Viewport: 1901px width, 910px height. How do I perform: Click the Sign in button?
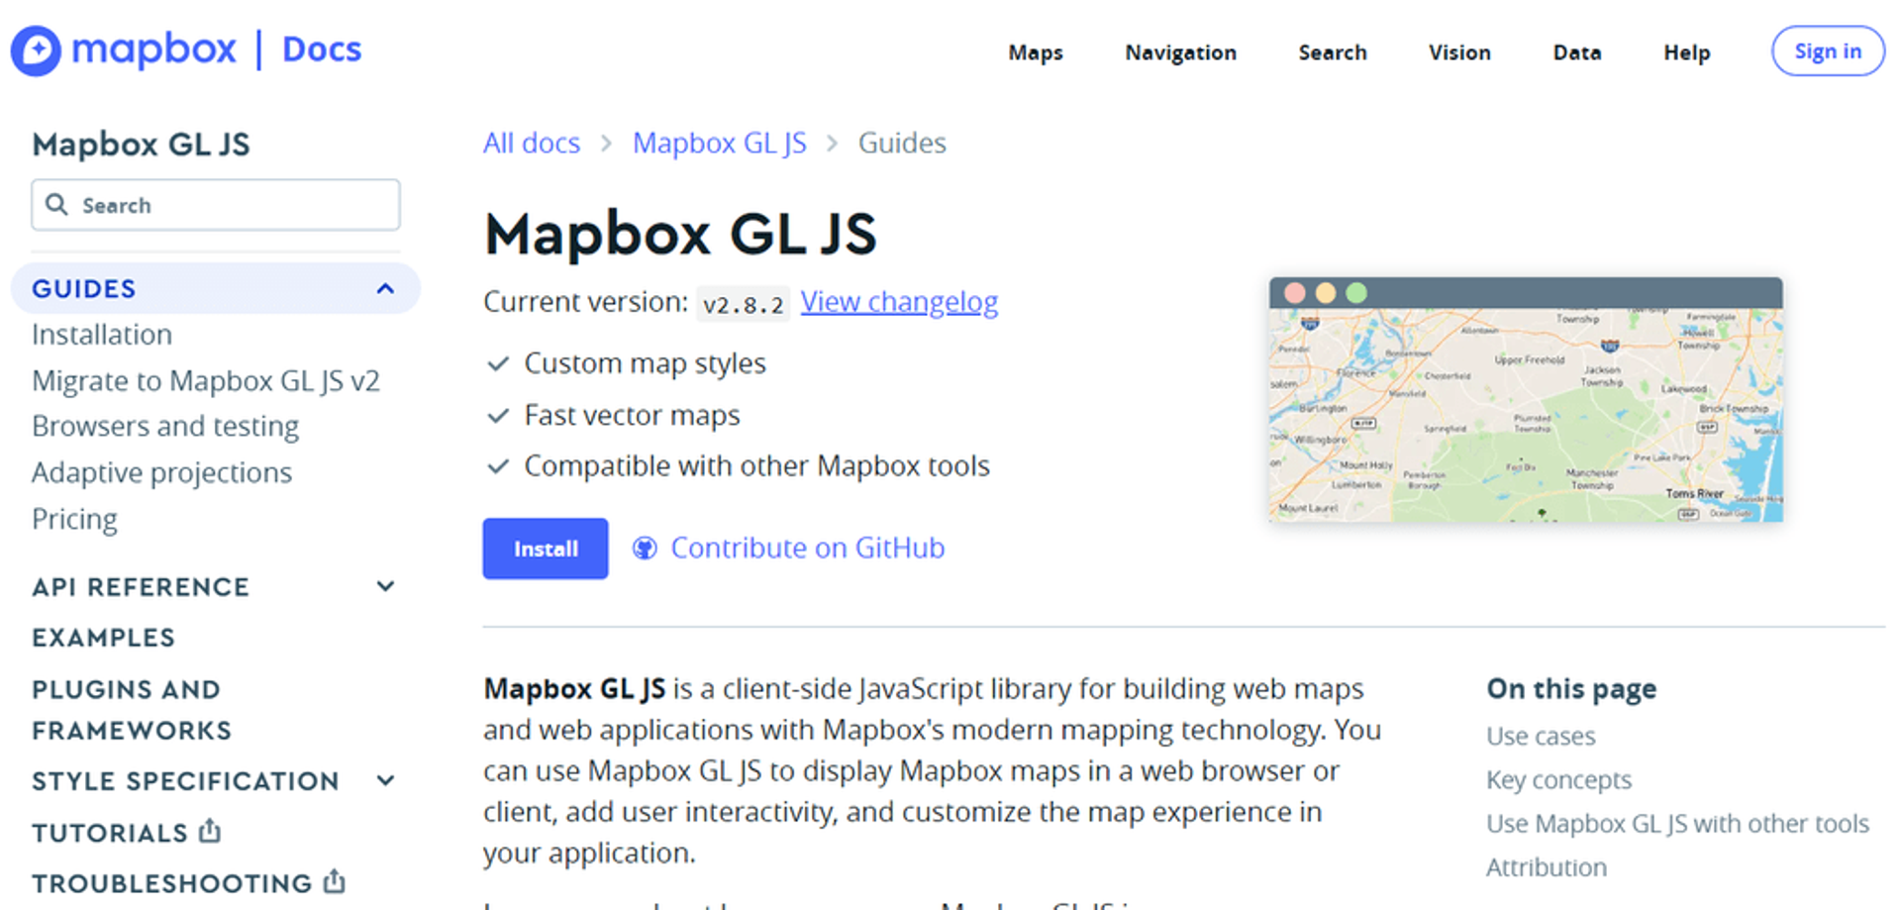(x=1828, y=51)
